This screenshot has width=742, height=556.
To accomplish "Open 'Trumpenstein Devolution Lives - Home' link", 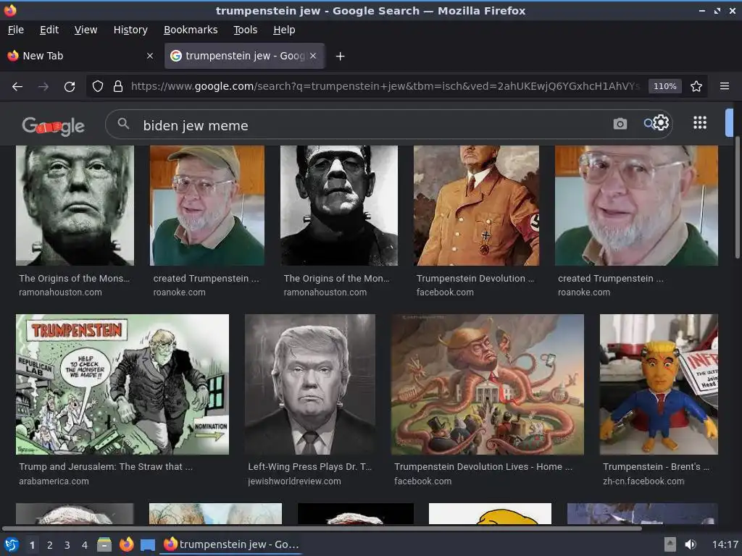I will [483, 467].
